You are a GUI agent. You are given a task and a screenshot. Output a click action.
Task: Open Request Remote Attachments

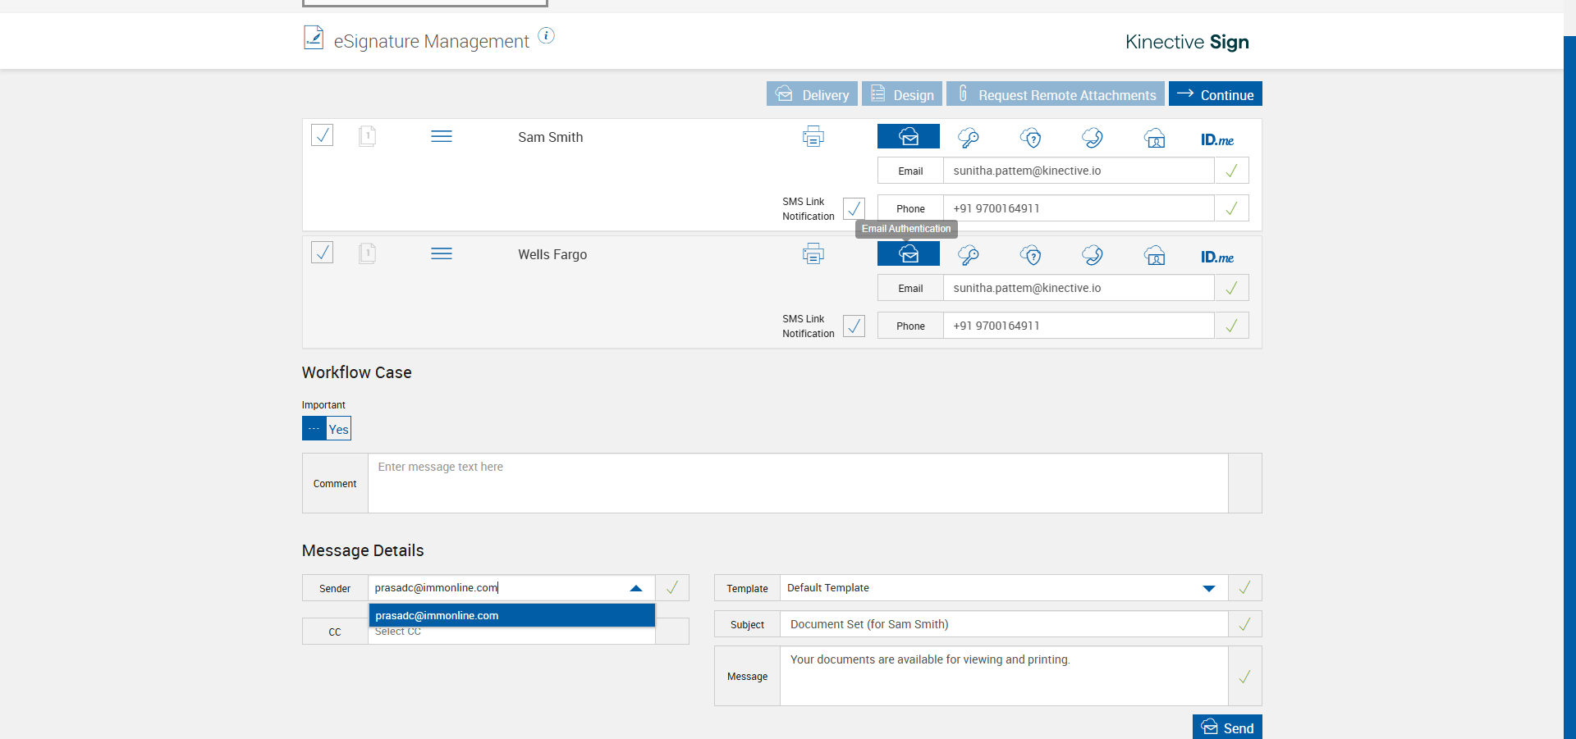click(1056, 94)
